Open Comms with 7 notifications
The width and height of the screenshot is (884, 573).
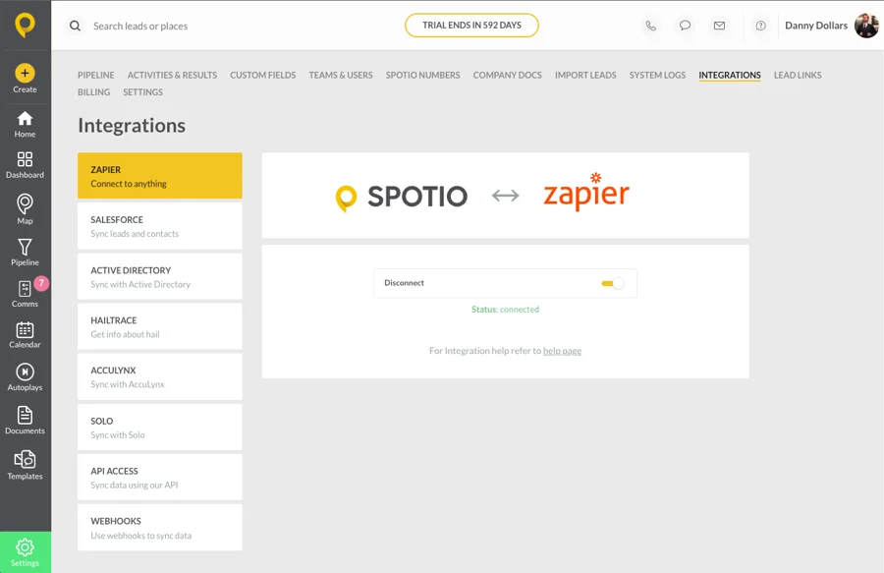tap(25, 293)
